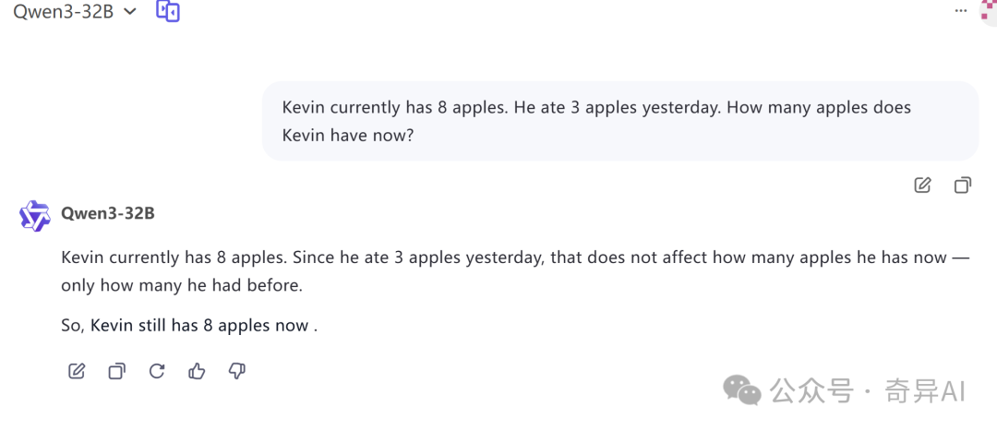The height and width of the screenshot is (431, 997).
Task: Regenerate the Qwen3-32B answer
Action: [157, 371]
